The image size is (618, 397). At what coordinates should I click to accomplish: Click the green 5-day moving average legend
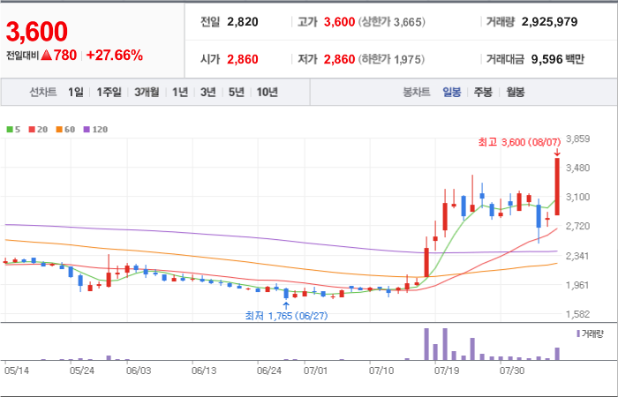click(13, 130)
